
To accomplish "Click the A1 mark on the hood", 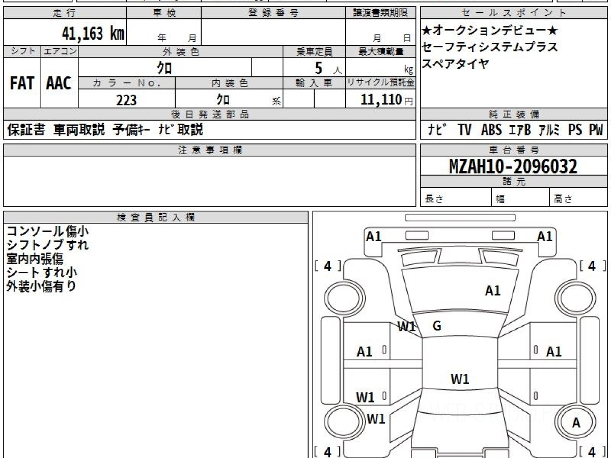I will tap(492, 291).
